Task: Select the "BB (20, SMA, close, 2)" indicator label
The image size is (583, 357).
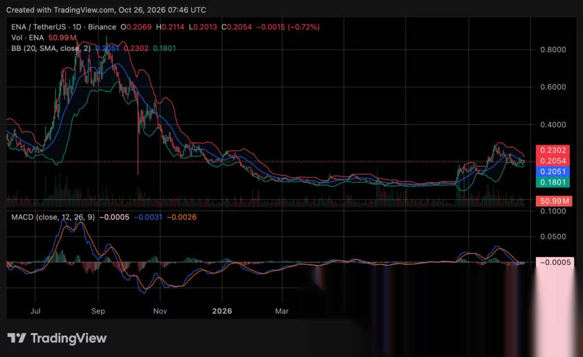Action: 51,48
